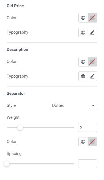Open global fonts for Description Typography

[x=83, y=76]
